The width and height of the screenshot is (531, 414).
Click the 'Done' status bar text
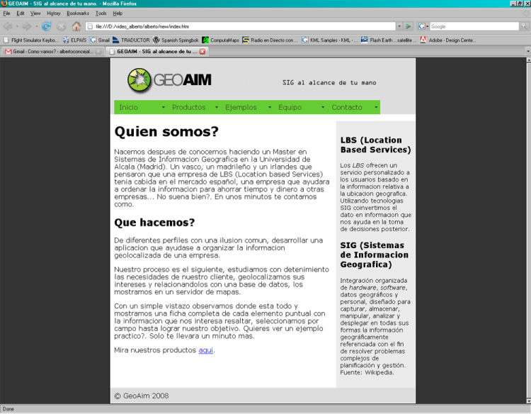pos(8,409)
